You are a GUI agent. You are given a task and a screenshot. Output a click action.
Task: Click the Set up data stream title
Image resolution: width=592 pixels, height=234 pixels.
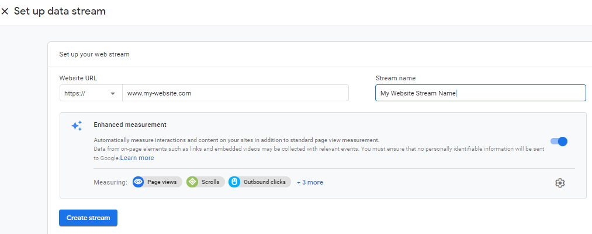click(60, 11)
